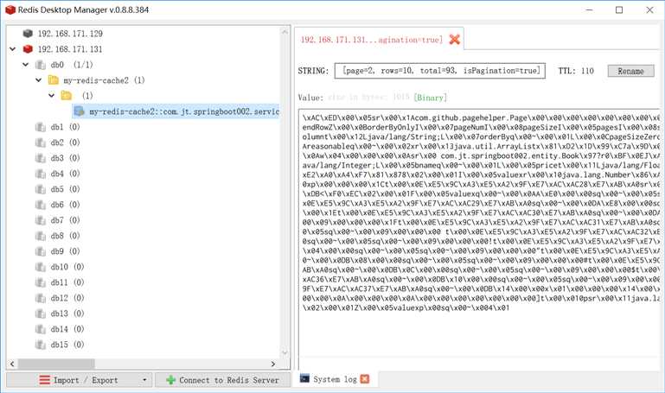The image size is (665, 393).
Task: Click the db0 database icon
Action: point(41,65)
